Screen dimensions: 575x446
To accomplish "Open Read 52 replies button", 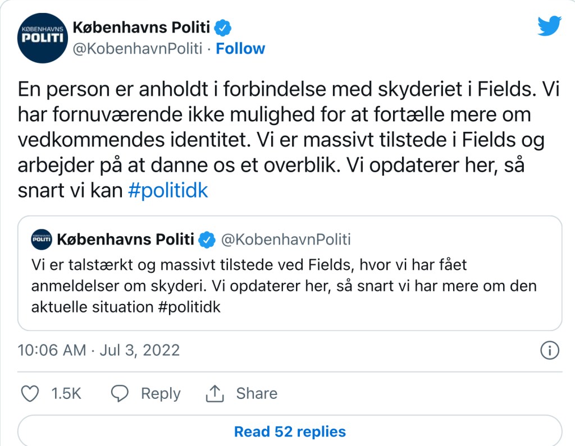I will [290, 431].
